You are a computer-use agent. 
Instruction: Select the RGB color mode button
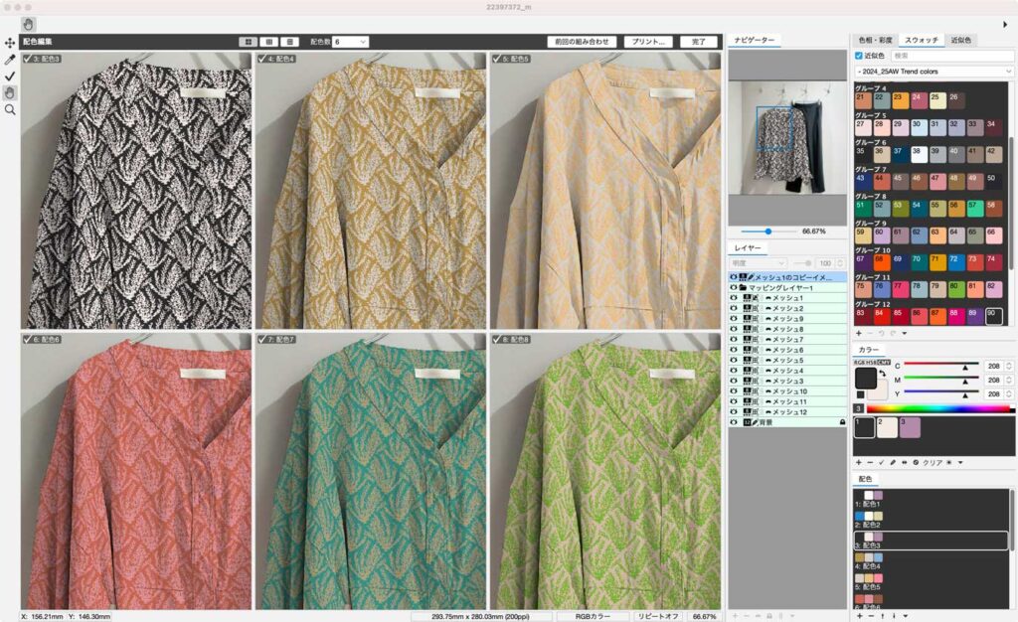[860, 362]
